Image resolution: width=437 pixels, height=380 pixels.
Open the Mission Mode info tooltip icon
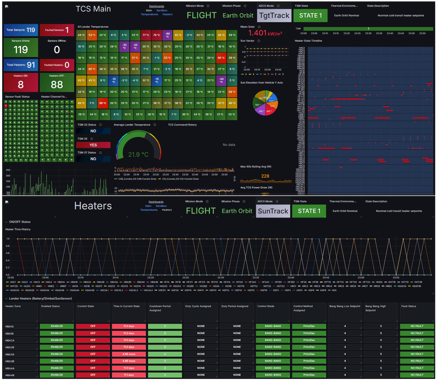208,6
